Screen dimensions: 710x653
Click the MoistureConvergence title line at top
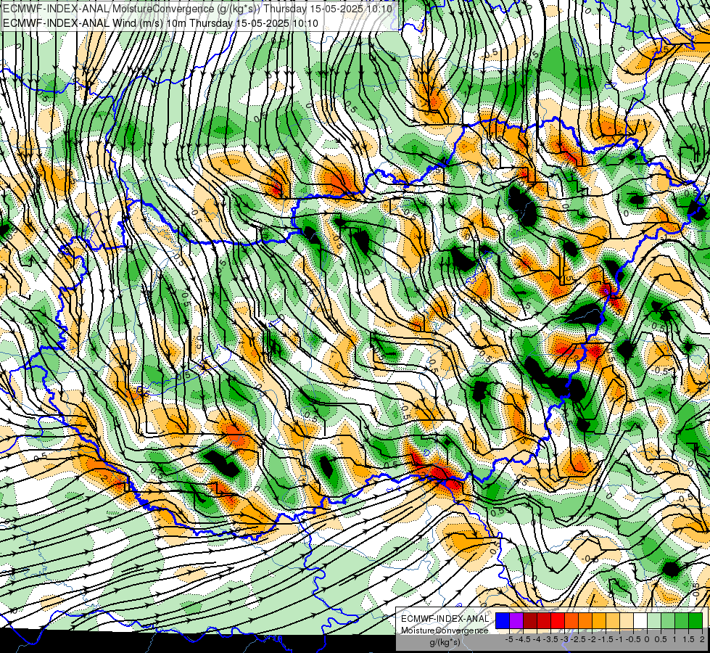click(197, 9)
